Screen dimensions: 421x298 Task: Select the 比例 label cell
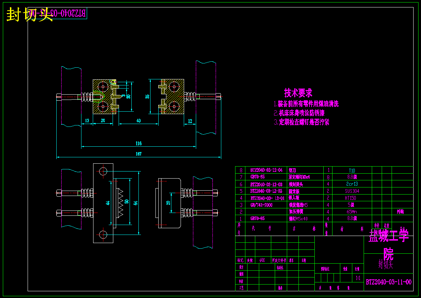pos(357,269)
